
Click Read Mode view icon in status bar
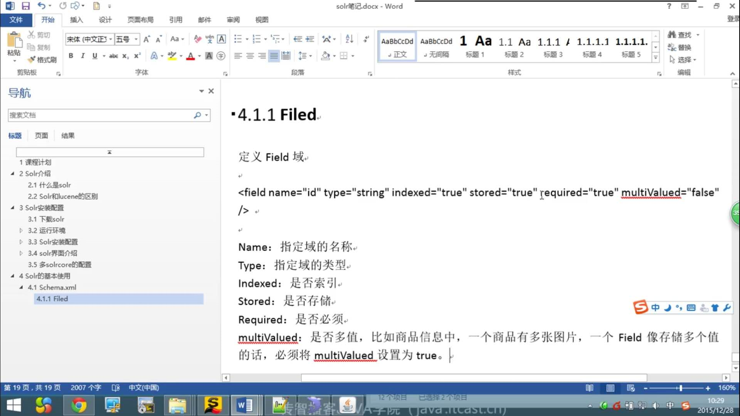pos(590,388)
